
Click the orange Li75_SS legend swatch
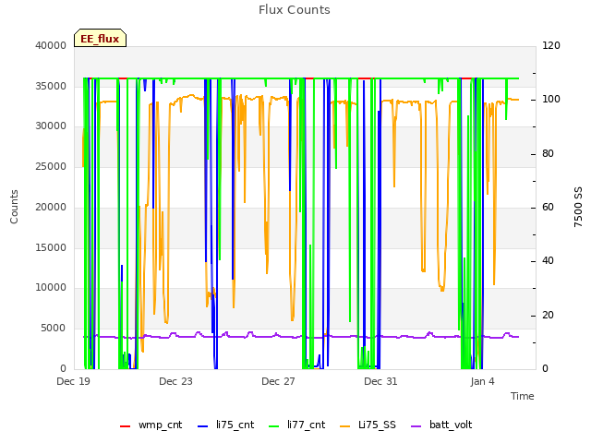click(x=344, y=426)
